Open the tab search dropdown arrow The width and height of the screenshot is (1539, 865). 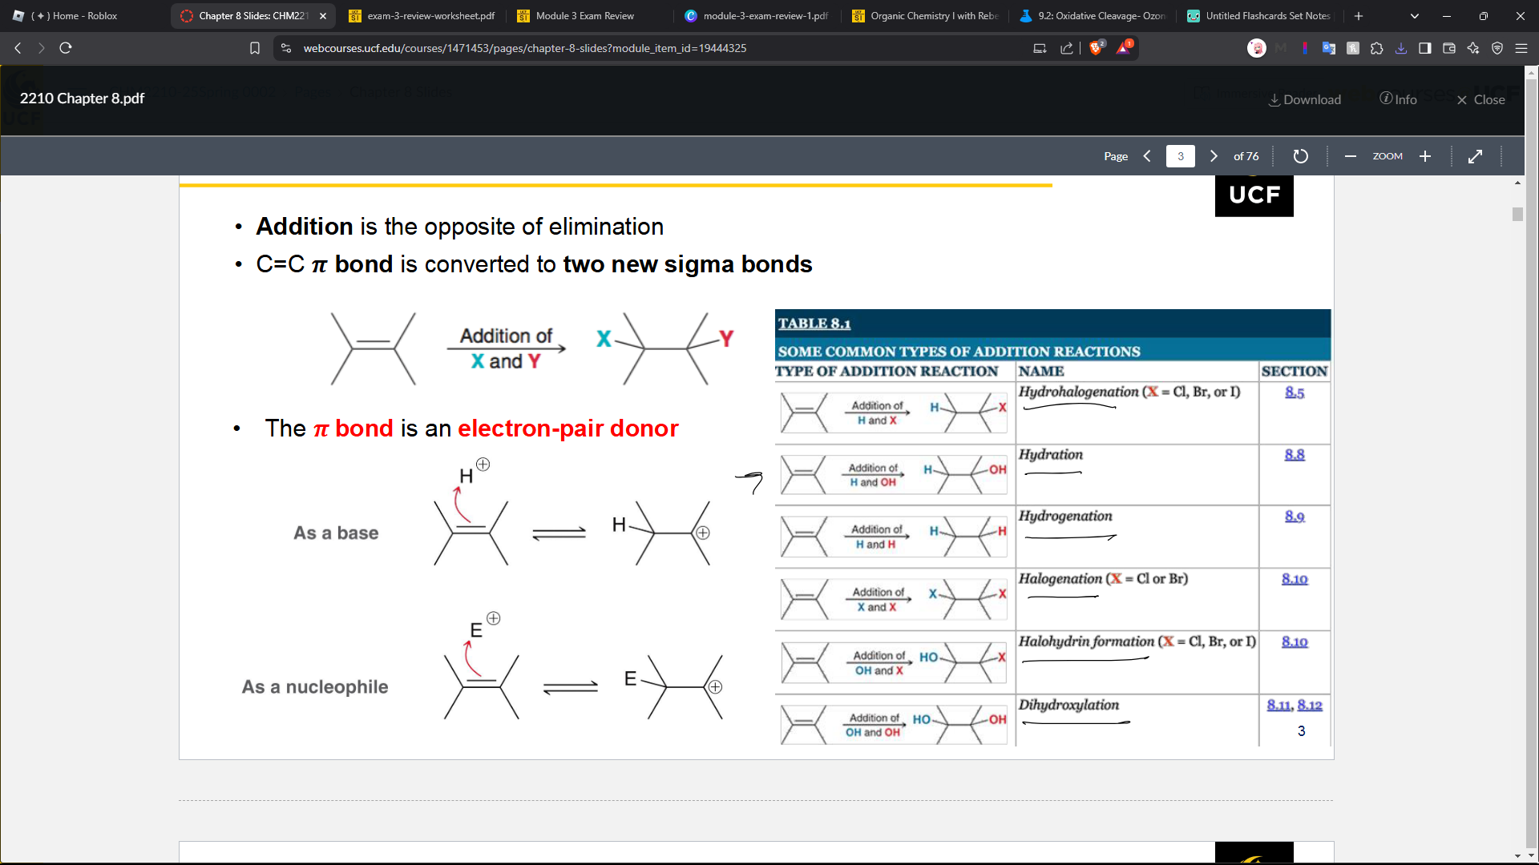click(x=1415, y=16)
